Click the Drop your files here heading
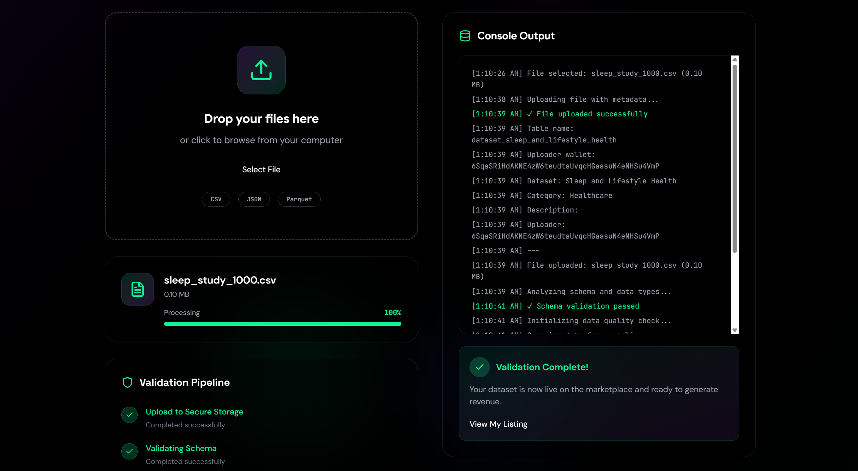The height and width of the screenshot is (471, 858). coord(261,119)
